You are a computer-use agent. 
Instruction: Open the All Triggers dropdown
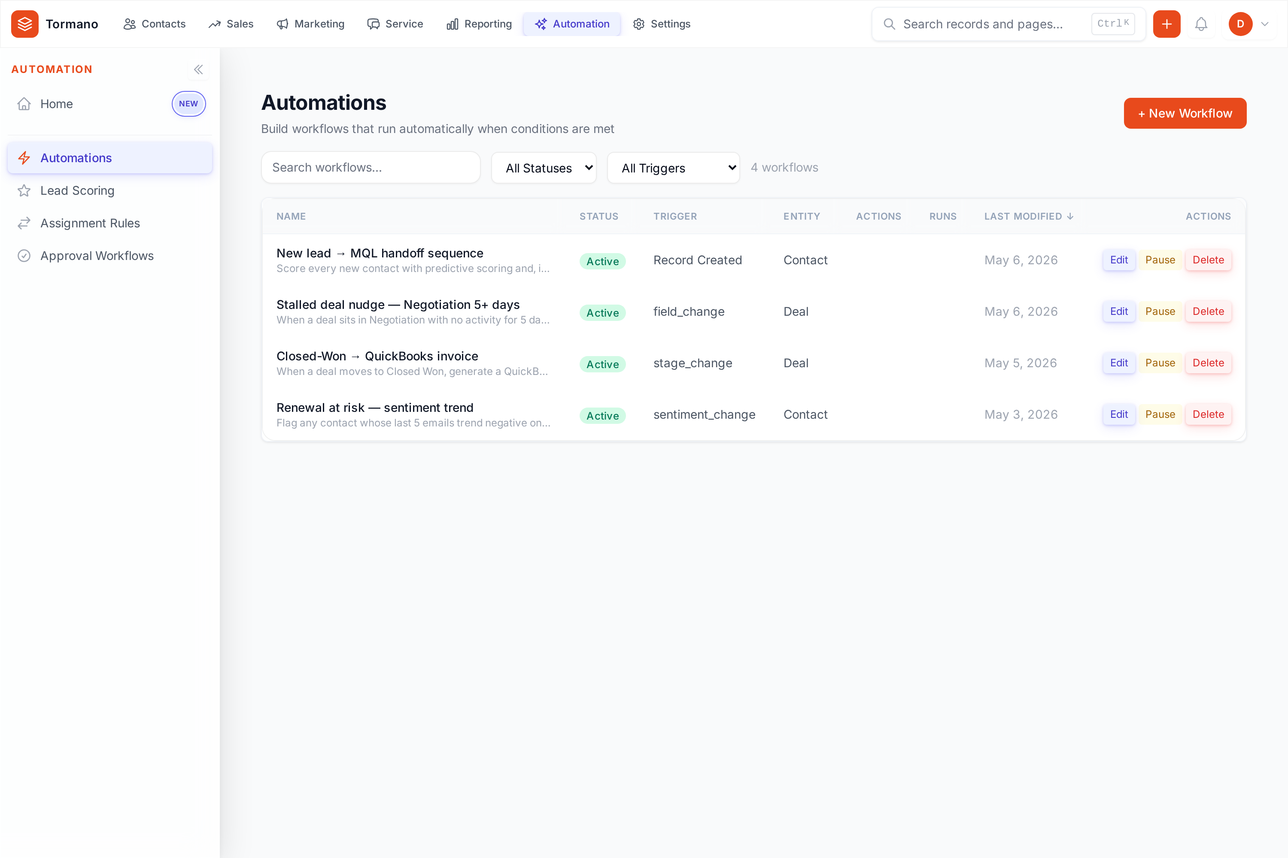pos(674,168)
